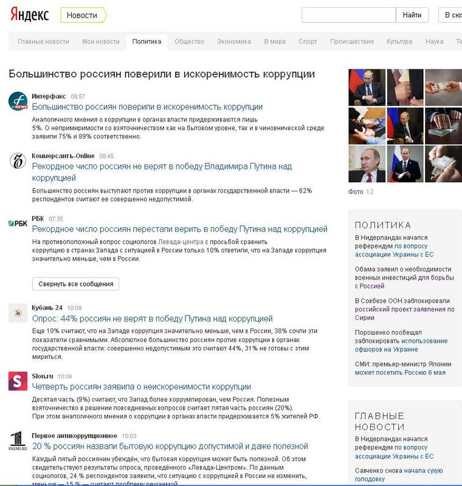This screenshot has width=462, height=486.
Task: Open Четверть россиян заявила о неискоренимости коррупции
Action: point(142,387)
